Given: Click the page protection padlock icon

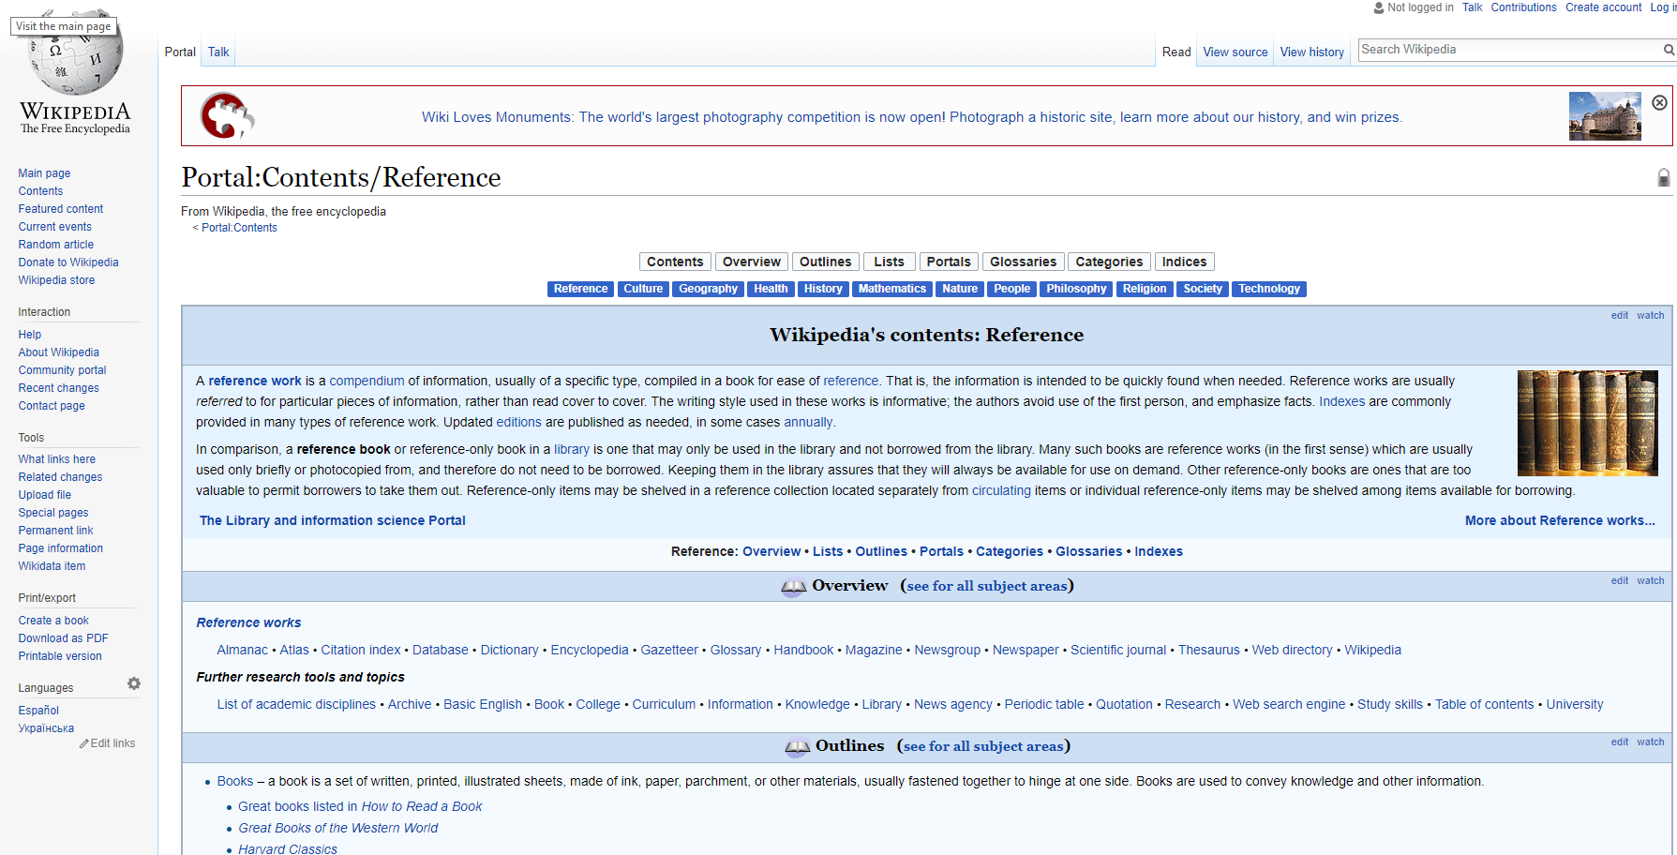Looking at the screenshot, I should (1664, 177).
